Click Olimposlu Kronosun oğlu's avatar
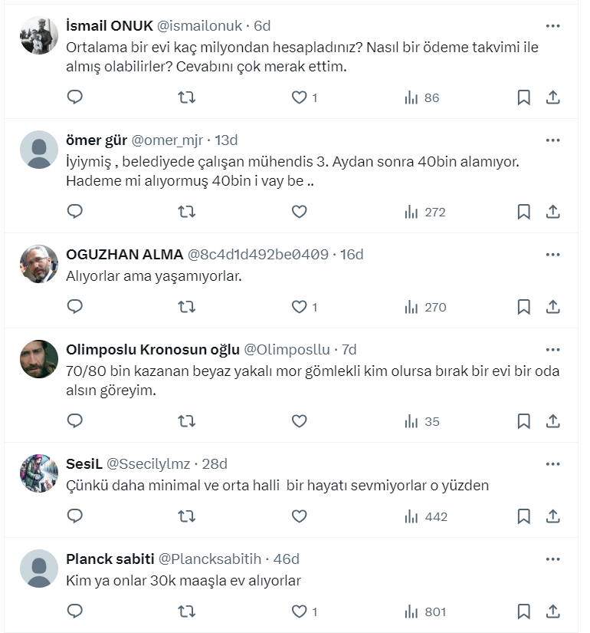The image size is (590, 633). point(39,359)
